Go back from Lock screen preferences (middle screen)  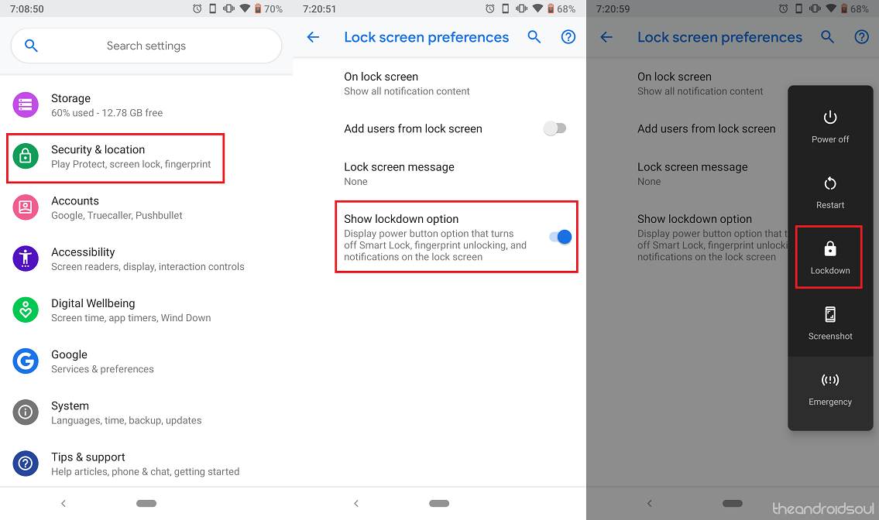tap(314, 37)
